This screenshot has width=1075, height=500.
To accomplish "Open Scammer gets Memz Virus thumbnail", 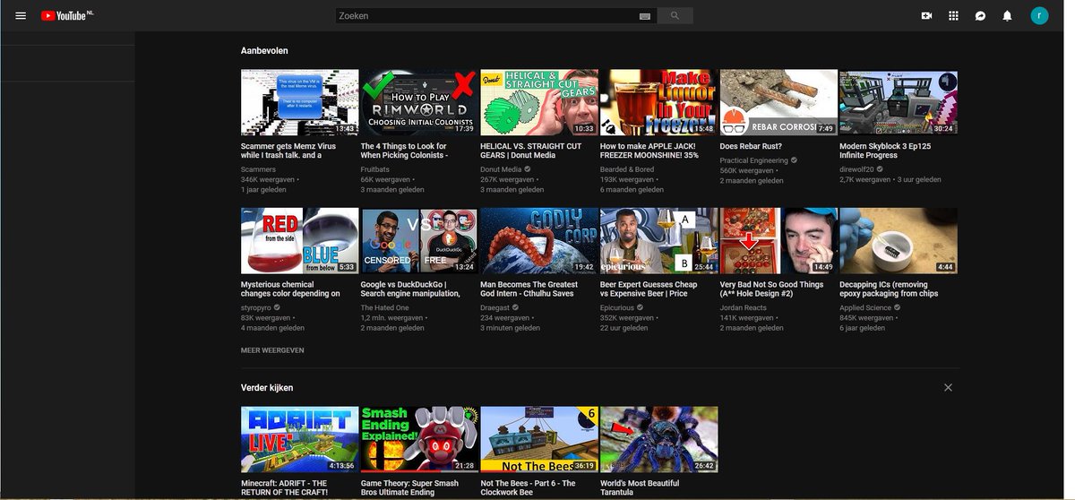I will (x=300, y=102).
